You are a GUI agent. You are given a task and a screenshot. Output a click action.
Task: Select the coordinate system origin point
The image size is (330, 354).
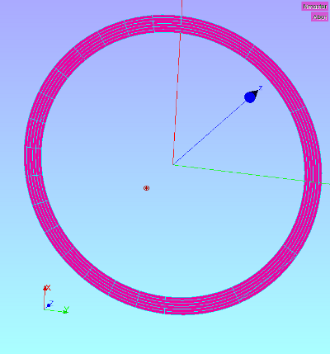(173, 165)
